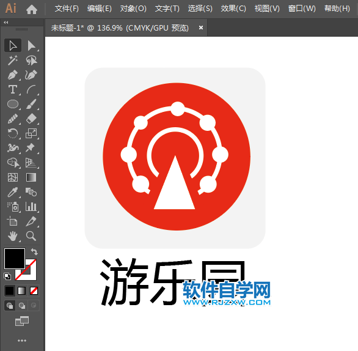The image size is (358, 351).
Task: Select the Arc segment tool
Action: pyautogui.click(x=31, y=89)
